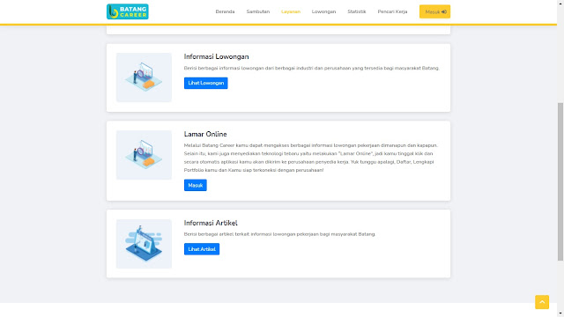Click the Batang Career logo
The height and width of the screenshot is (317, 564).
(x=127, y=11)
